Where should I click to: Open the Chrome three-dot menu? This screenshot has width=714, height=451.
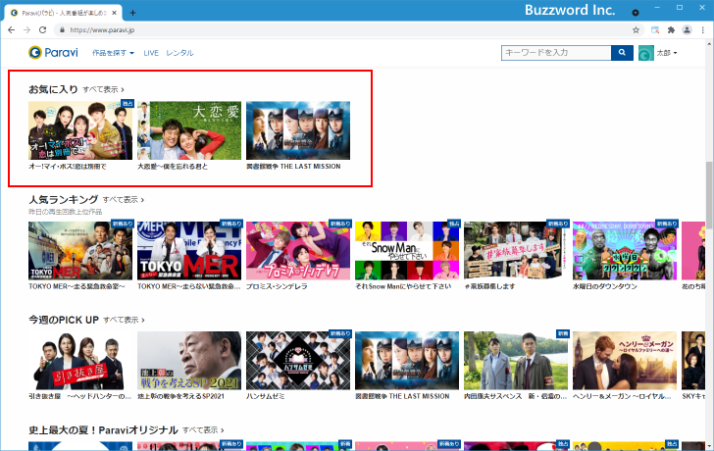pyautogui.click(x=703, y=30)
